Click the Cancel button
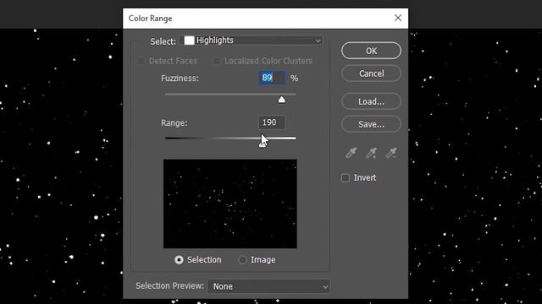Screen dimensions: 542x304 (x=371, y=73)
